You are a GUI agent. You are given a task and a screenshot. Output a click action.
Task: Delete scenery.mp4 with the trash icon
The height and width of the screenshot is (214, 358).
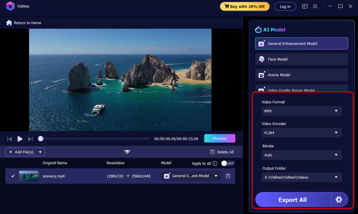(228, 176)
